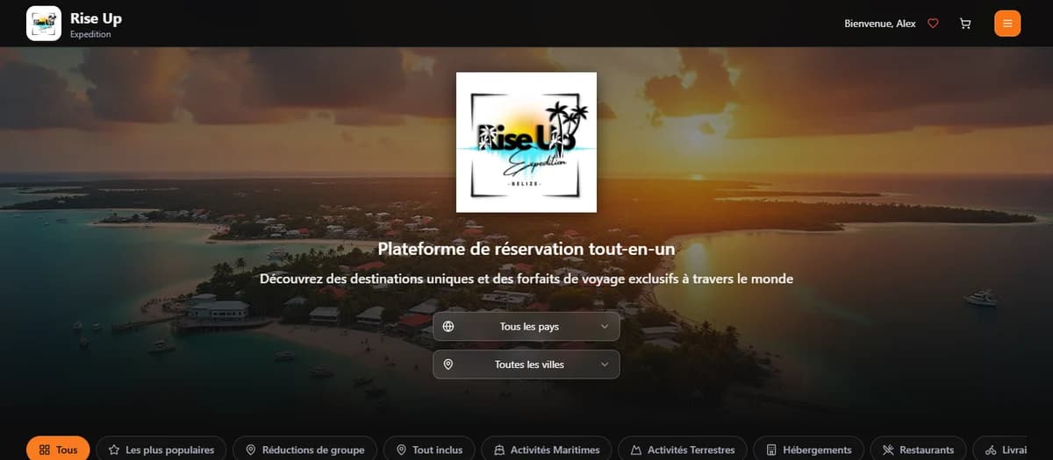Click the Expedition subtitle under Rise Up
This screenshot has height=460, width=1053.
90,34
